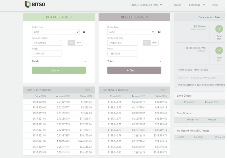227x158 pixels.
Task: Select sell order priced $139,142.76
Action: click(x=134, y=113)
